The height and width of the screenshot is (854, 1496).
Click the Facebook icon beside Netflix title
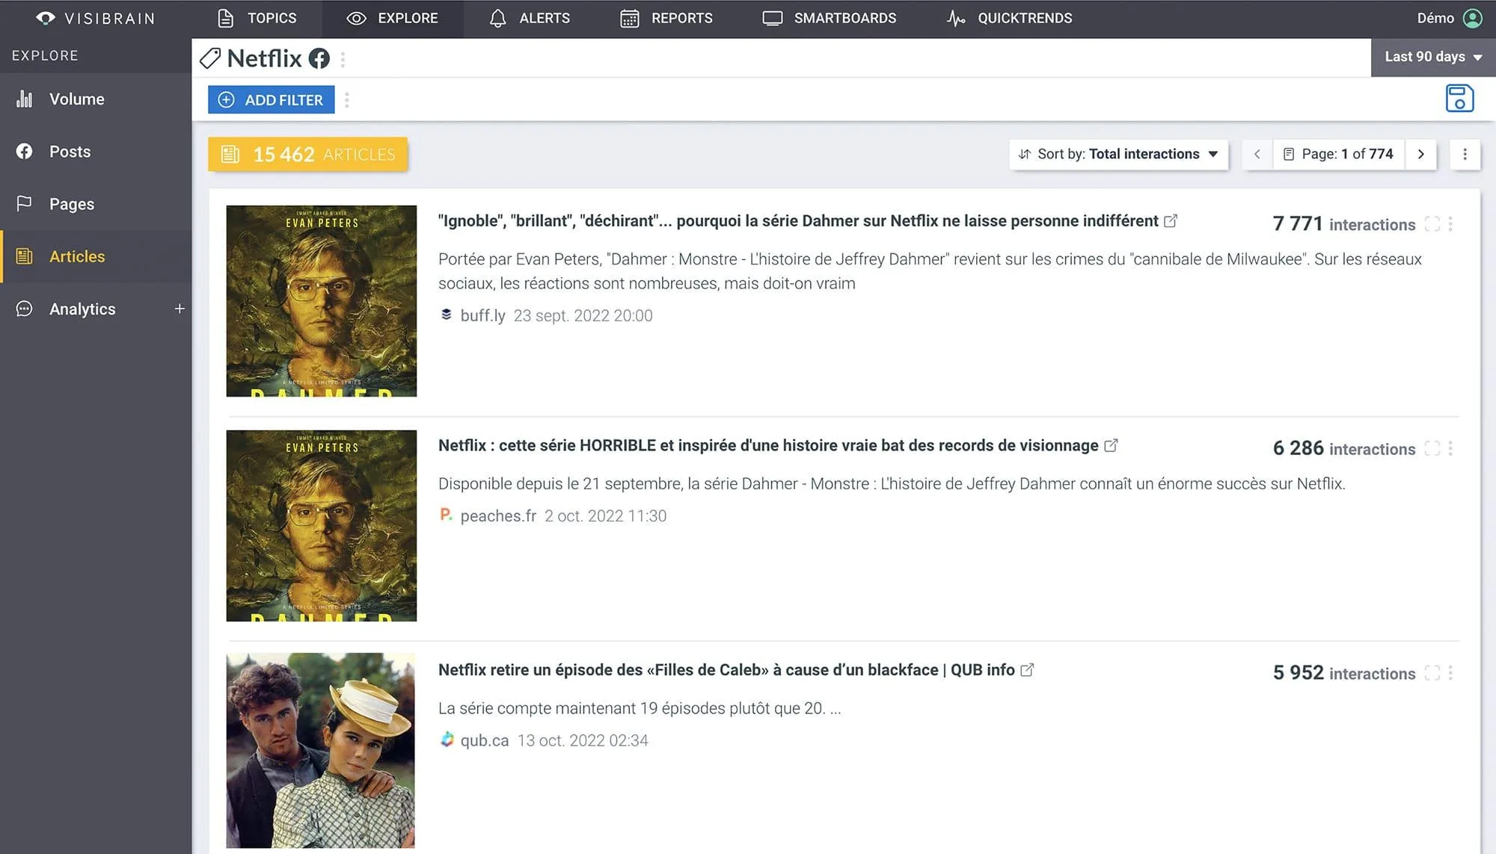[319, 58]
